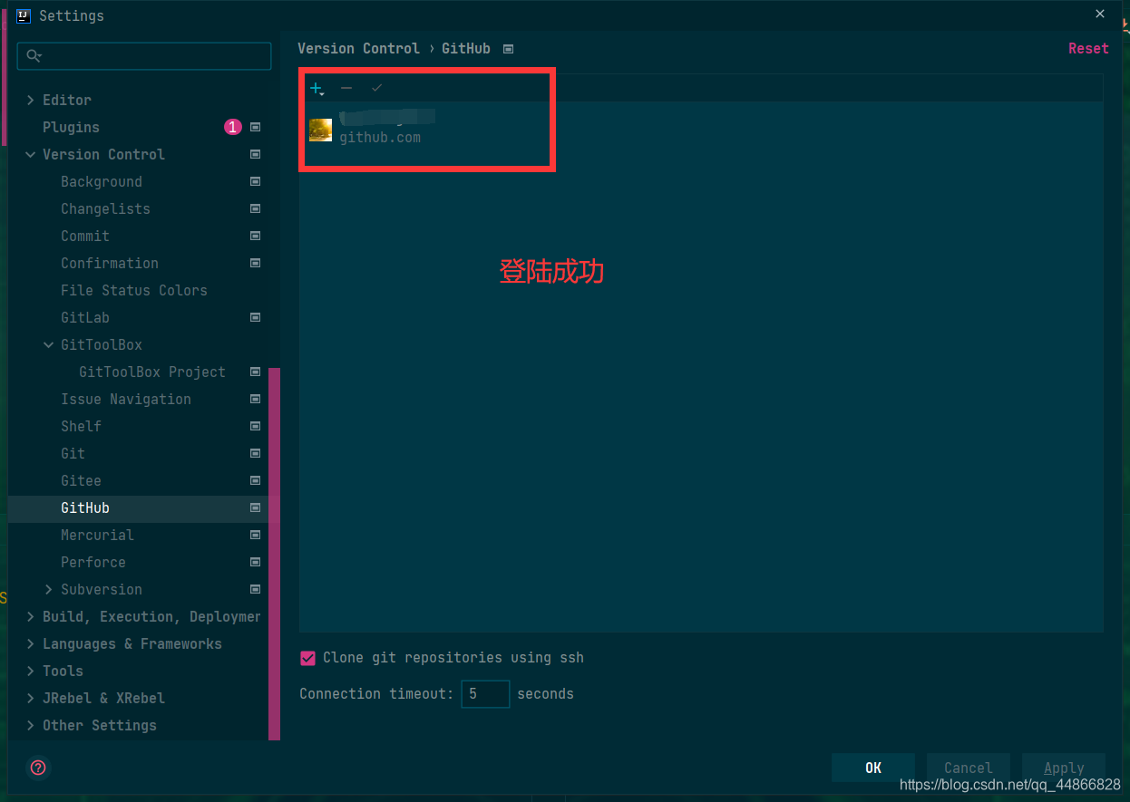Click project icon next to Git
This screenshot has width=1130, height=802.
click(x=256, y=454)
